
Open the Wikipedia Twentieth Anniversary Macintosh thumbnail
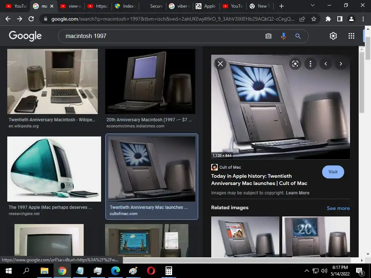click(53, 81)
